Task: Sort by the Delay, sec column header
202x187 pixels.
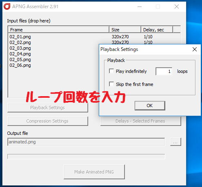Action: (157, 30)
